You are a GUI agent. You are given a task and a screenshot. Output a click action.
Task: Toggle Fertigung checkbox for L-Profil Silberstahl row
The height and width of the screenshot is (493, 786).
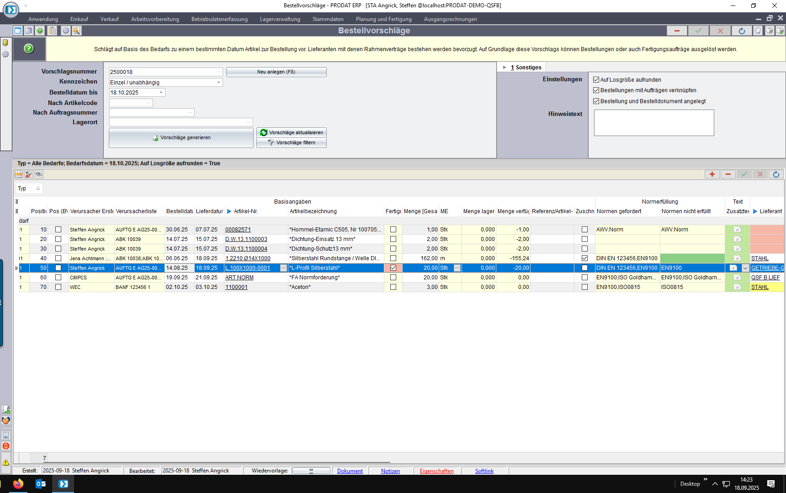(x=393, y=268)
